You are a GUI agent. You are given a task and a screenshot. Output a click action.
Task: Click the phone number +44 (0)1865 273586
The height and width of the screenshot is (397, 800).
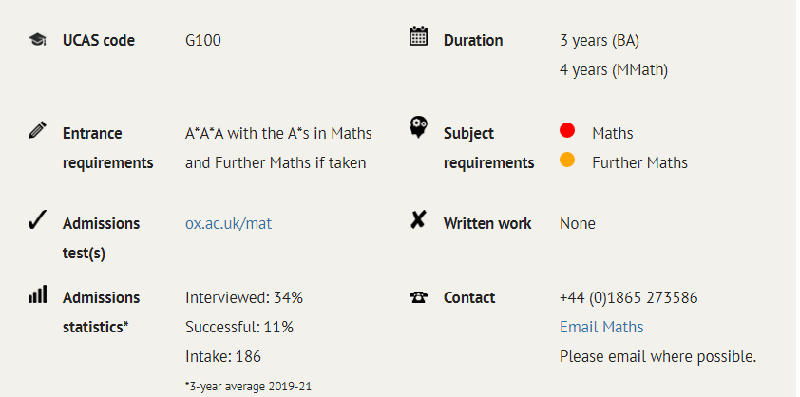628,297
